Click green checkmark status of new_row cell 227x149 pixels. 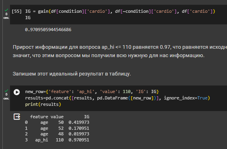point(6,91)
